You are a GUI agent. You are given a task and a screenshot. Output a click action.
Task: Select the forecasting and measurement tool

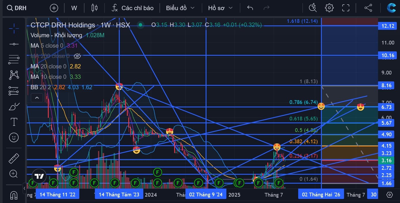[x=14, y=91]
